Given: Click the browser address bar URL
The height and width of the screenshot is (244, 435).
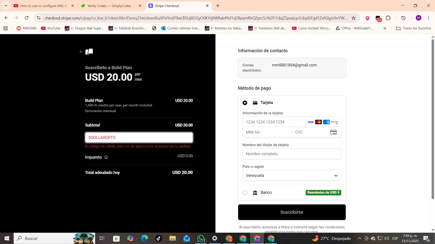Looking at the screenshot, I should 196,18.
